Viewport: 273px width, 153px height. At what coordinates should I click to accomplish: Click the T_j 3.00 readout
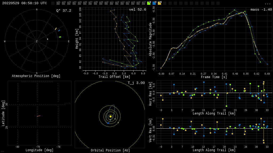[136, 83]
